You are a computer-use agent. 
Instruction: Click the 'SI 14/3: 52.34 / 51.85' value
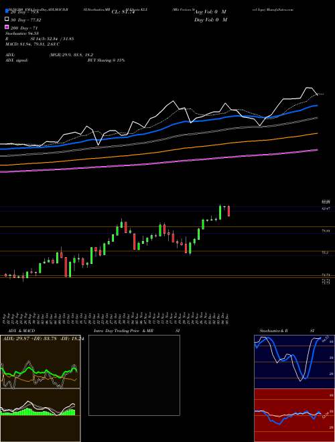[52, 39]
